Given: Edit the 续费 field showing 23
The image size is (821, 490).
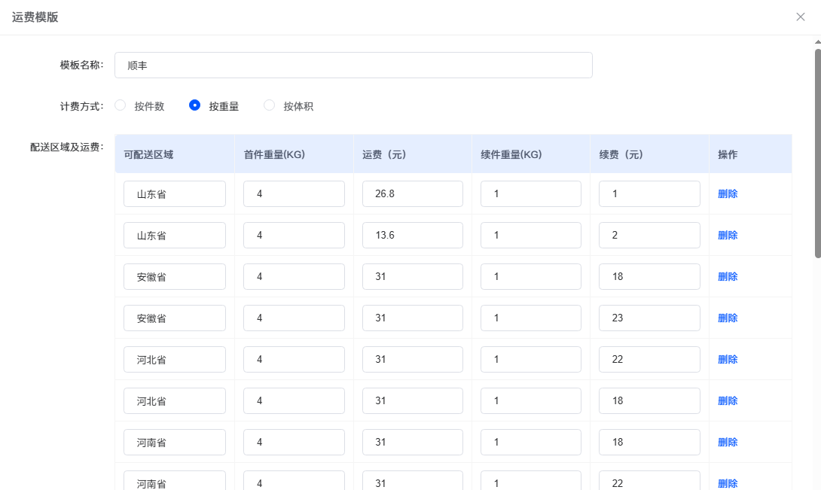Looking at the screenshot, I should (x=649, y=318).
